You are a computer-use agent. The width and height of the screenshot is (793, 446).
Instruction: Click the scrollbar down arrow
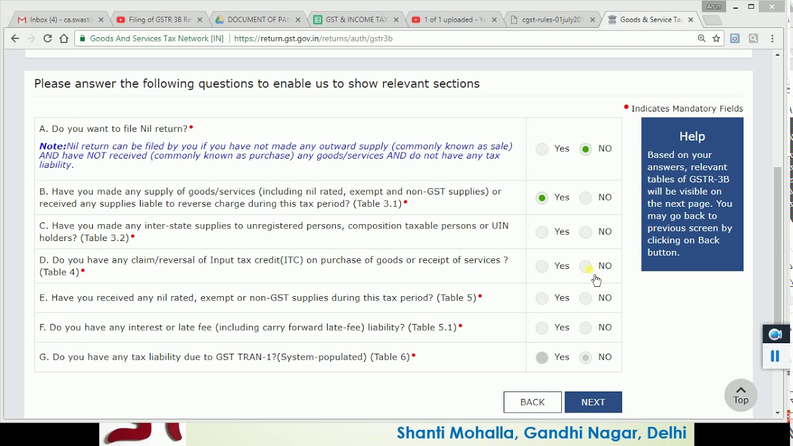pos(778,413)
